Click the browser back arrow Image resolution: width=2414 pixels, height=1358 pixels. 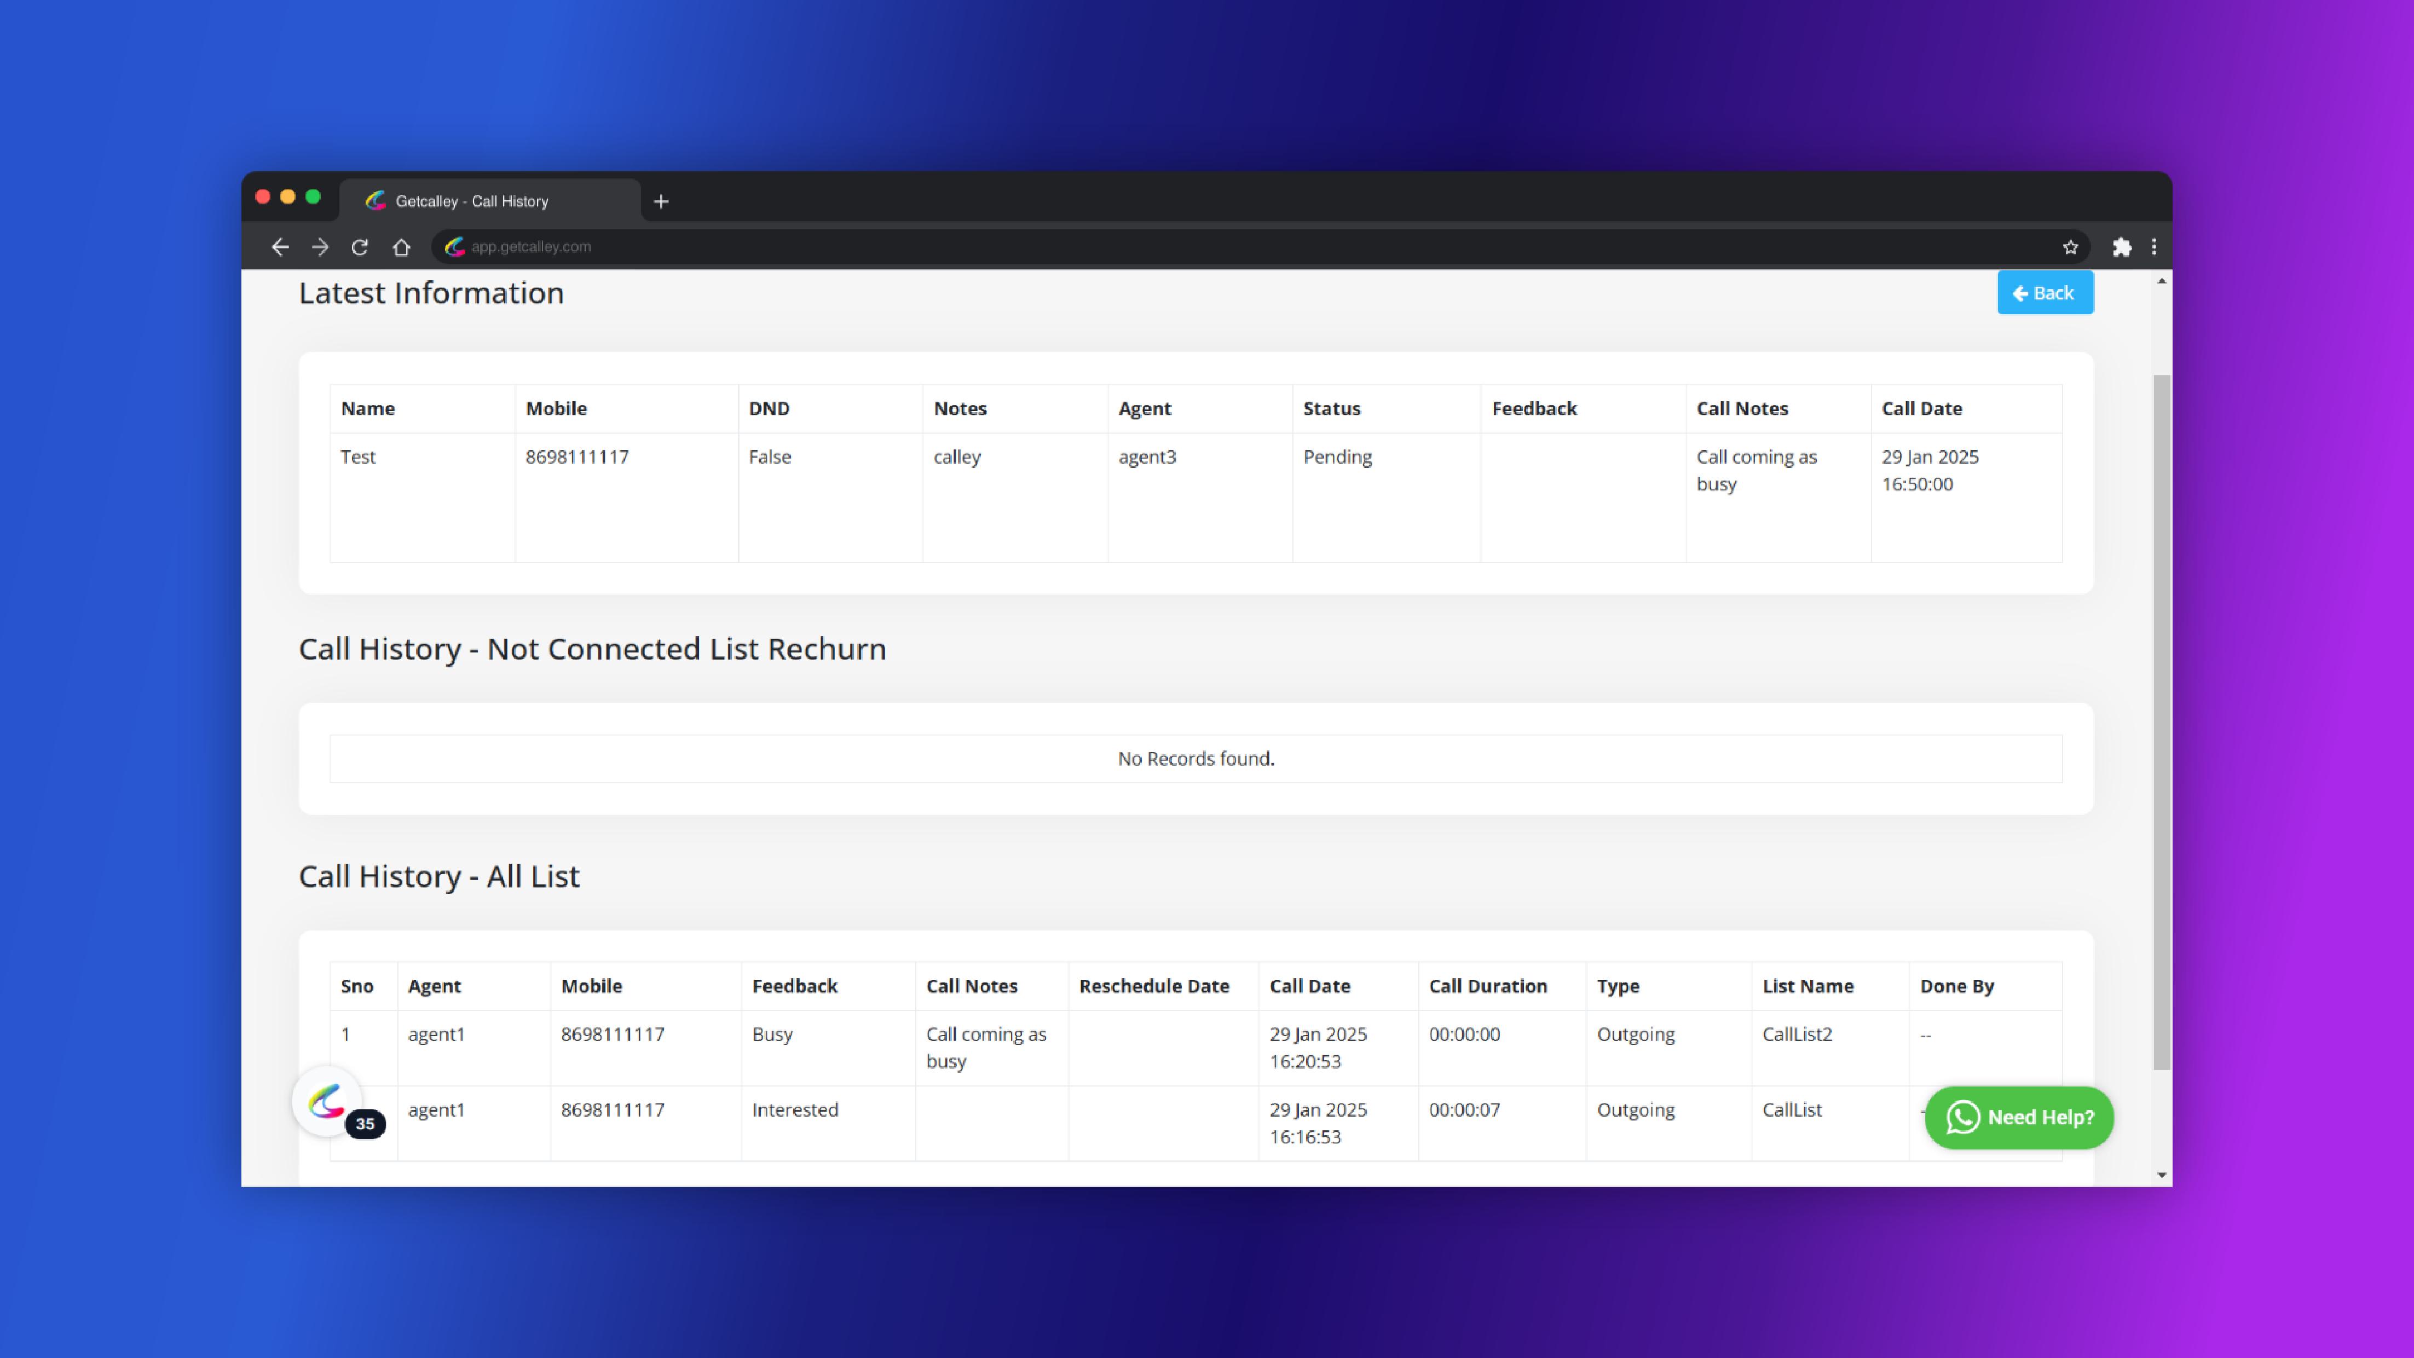(279, 246)
